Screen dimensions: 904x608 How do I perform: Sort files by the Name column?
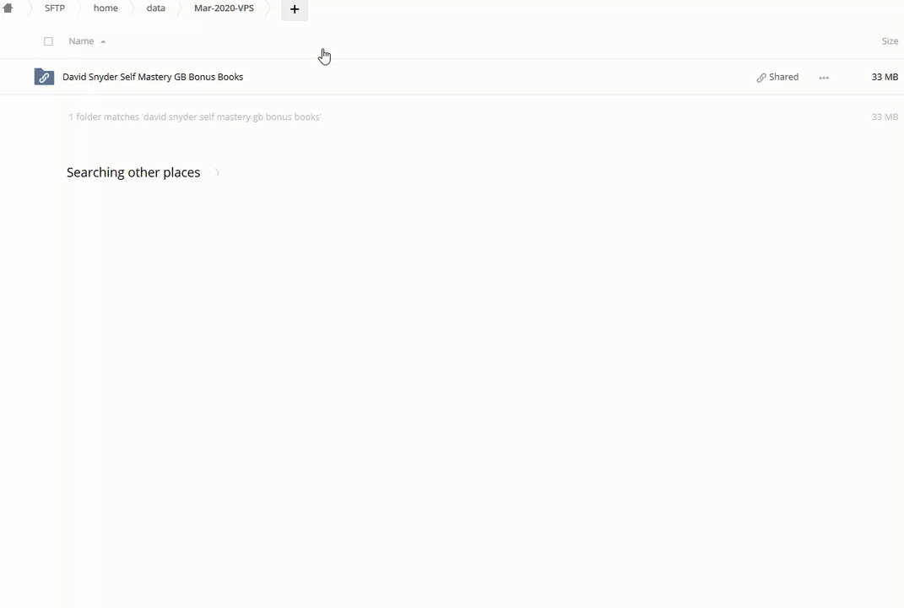81,41
